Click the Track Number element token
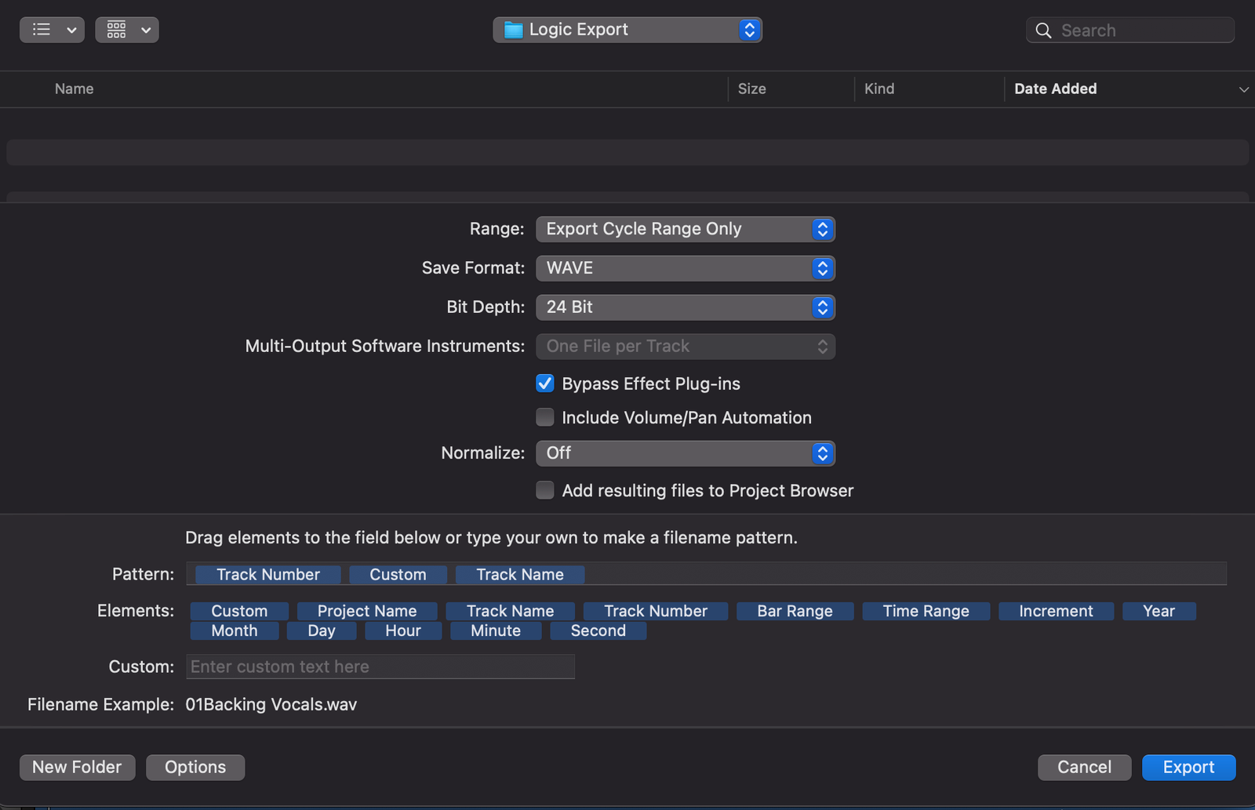The width and height of the screenshot is (1255, 810). pyautogui.click(x=656, y=611)
